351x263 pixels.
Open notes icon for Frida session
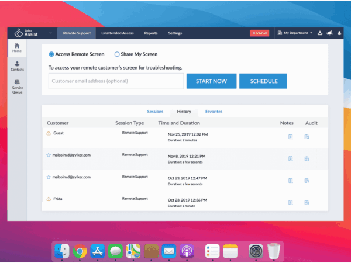click(x=290, y=202)
